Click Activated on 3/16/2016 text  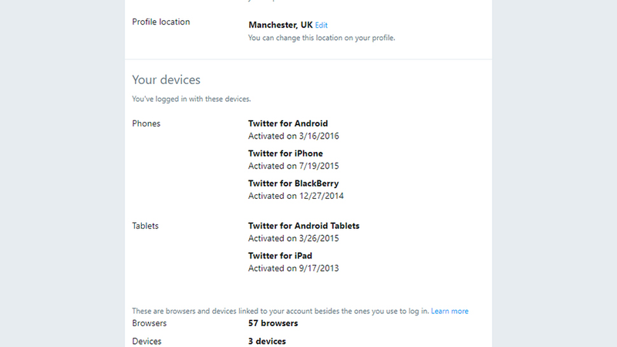tap(294, 136)
